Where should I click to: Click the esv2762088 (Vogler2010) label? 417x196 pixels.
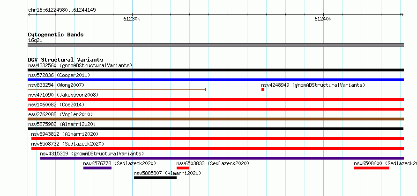coord(60,114)
